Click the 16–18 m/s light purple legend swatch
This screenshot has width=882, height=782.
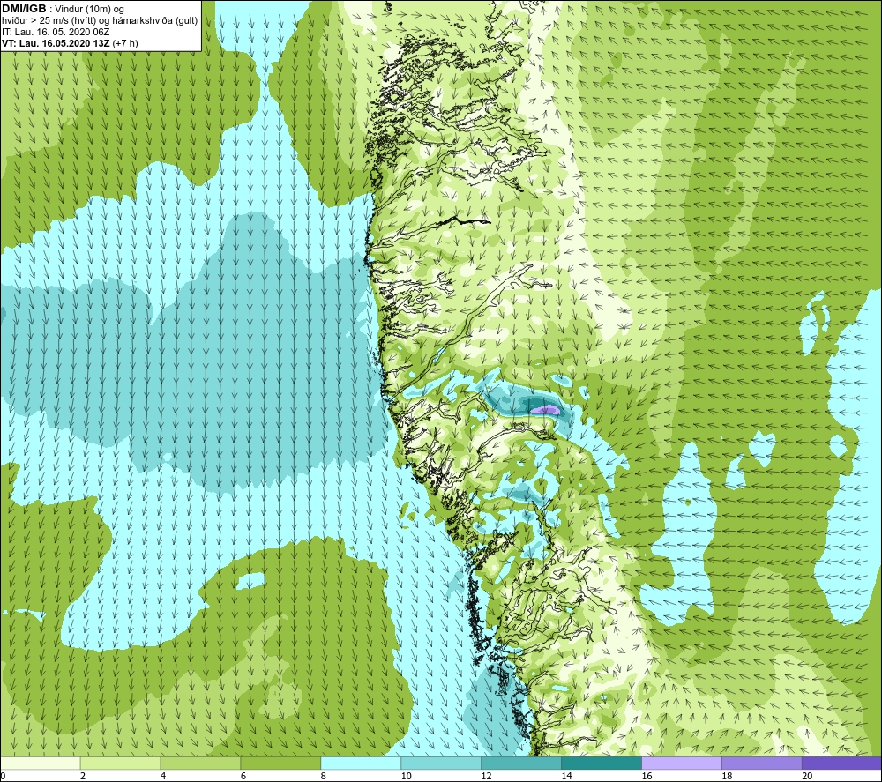click(x=682, y=763)
